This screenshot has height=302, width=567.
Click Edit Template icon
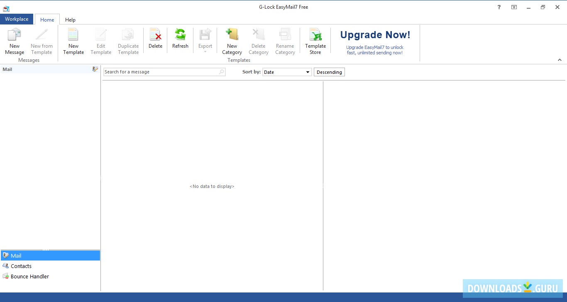pos(101,35)
